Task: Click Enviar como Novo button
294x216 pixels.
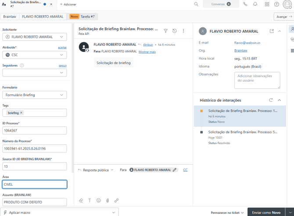Action: click(266, 212)
